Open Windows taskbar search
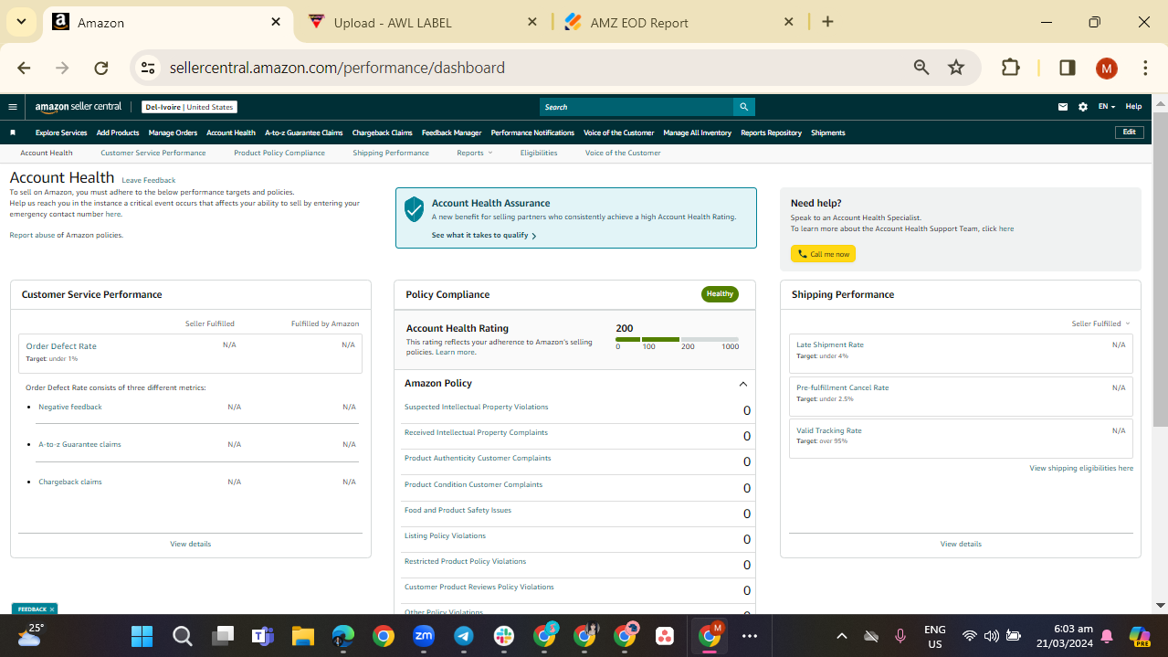 point(182,636)
